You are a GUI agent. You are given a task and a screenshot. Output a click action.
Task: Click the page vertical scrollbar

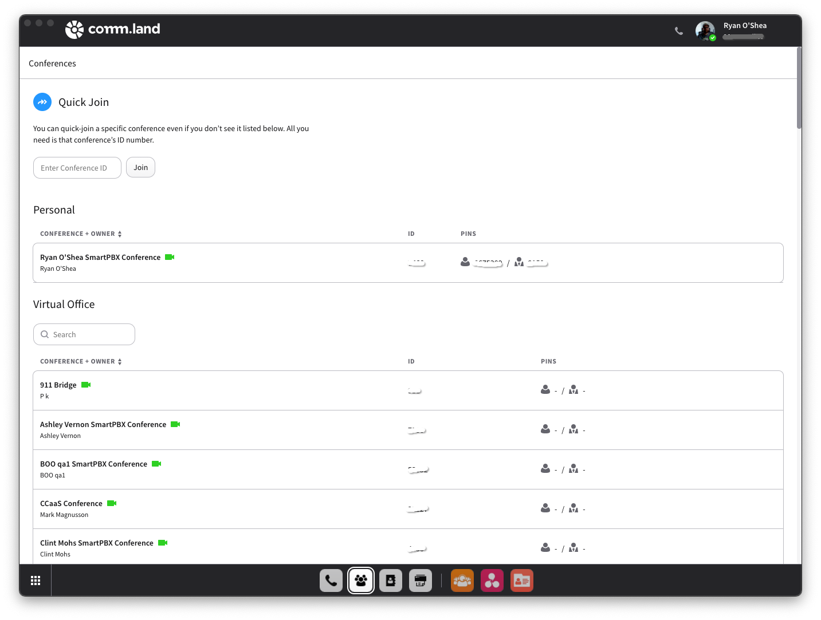[799, 88]
